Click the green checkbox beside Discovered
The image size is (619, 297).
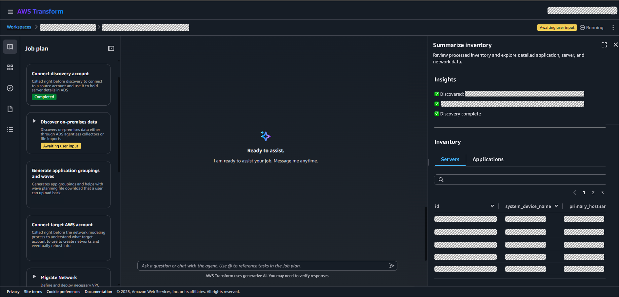pyautogui.click(x=437, y=94)
